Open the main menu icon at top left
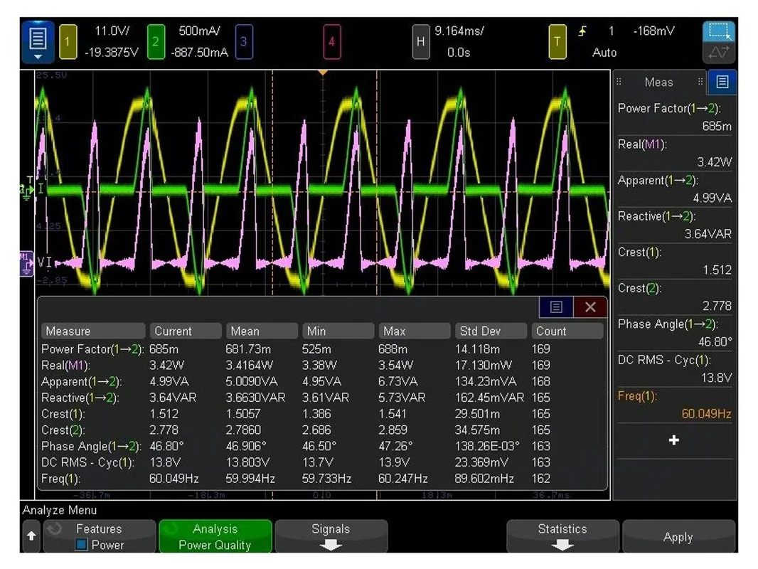Image resolution: width=758 pixels, height=569 pixels. click(x=38, y=41)
